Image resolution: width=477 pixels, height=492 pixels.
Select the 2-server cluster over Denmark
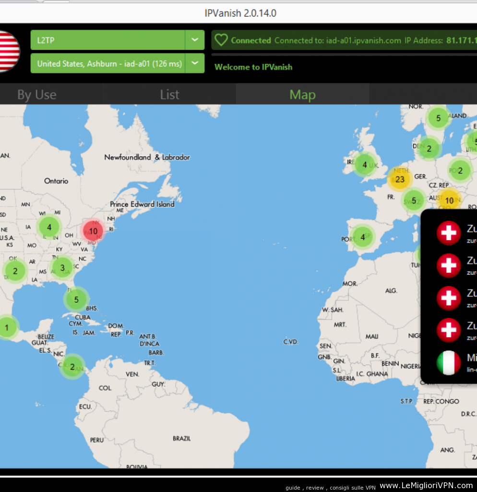(x=429, y=148)
